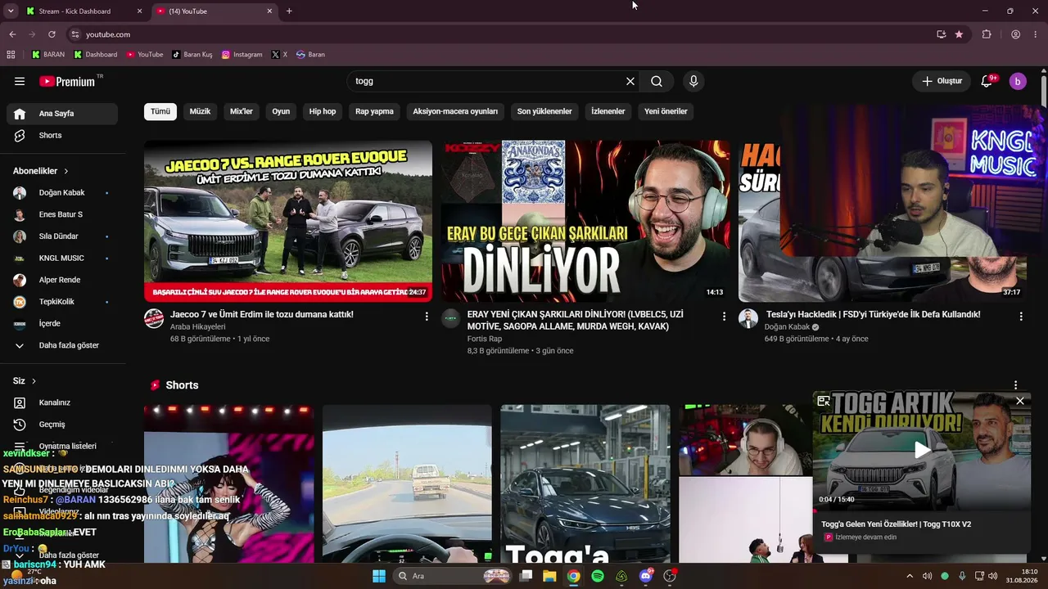Viewport: 1048px width, 589px height.
Task: Open the Chrome tab search dropdown
Action: (x=11, y=11)
